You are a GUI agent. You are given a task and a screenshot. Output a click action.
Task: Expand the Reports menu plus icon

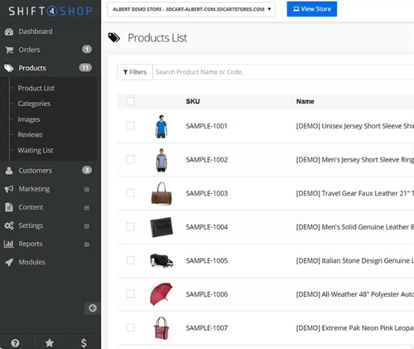coord(87,245)
